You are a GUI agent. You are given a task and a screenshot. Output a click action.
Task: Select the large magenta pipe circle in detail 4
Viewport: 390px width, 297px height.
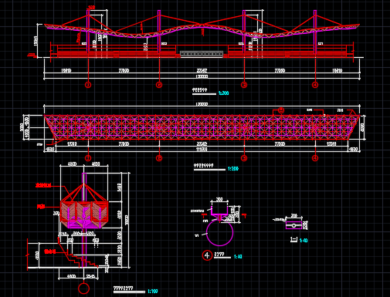[219, 233]
